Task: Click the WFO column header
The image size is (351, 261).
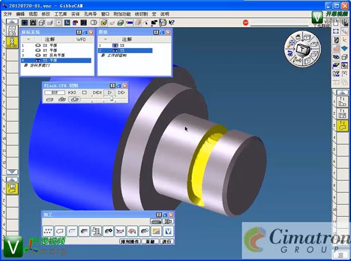Action: (81, 39)
